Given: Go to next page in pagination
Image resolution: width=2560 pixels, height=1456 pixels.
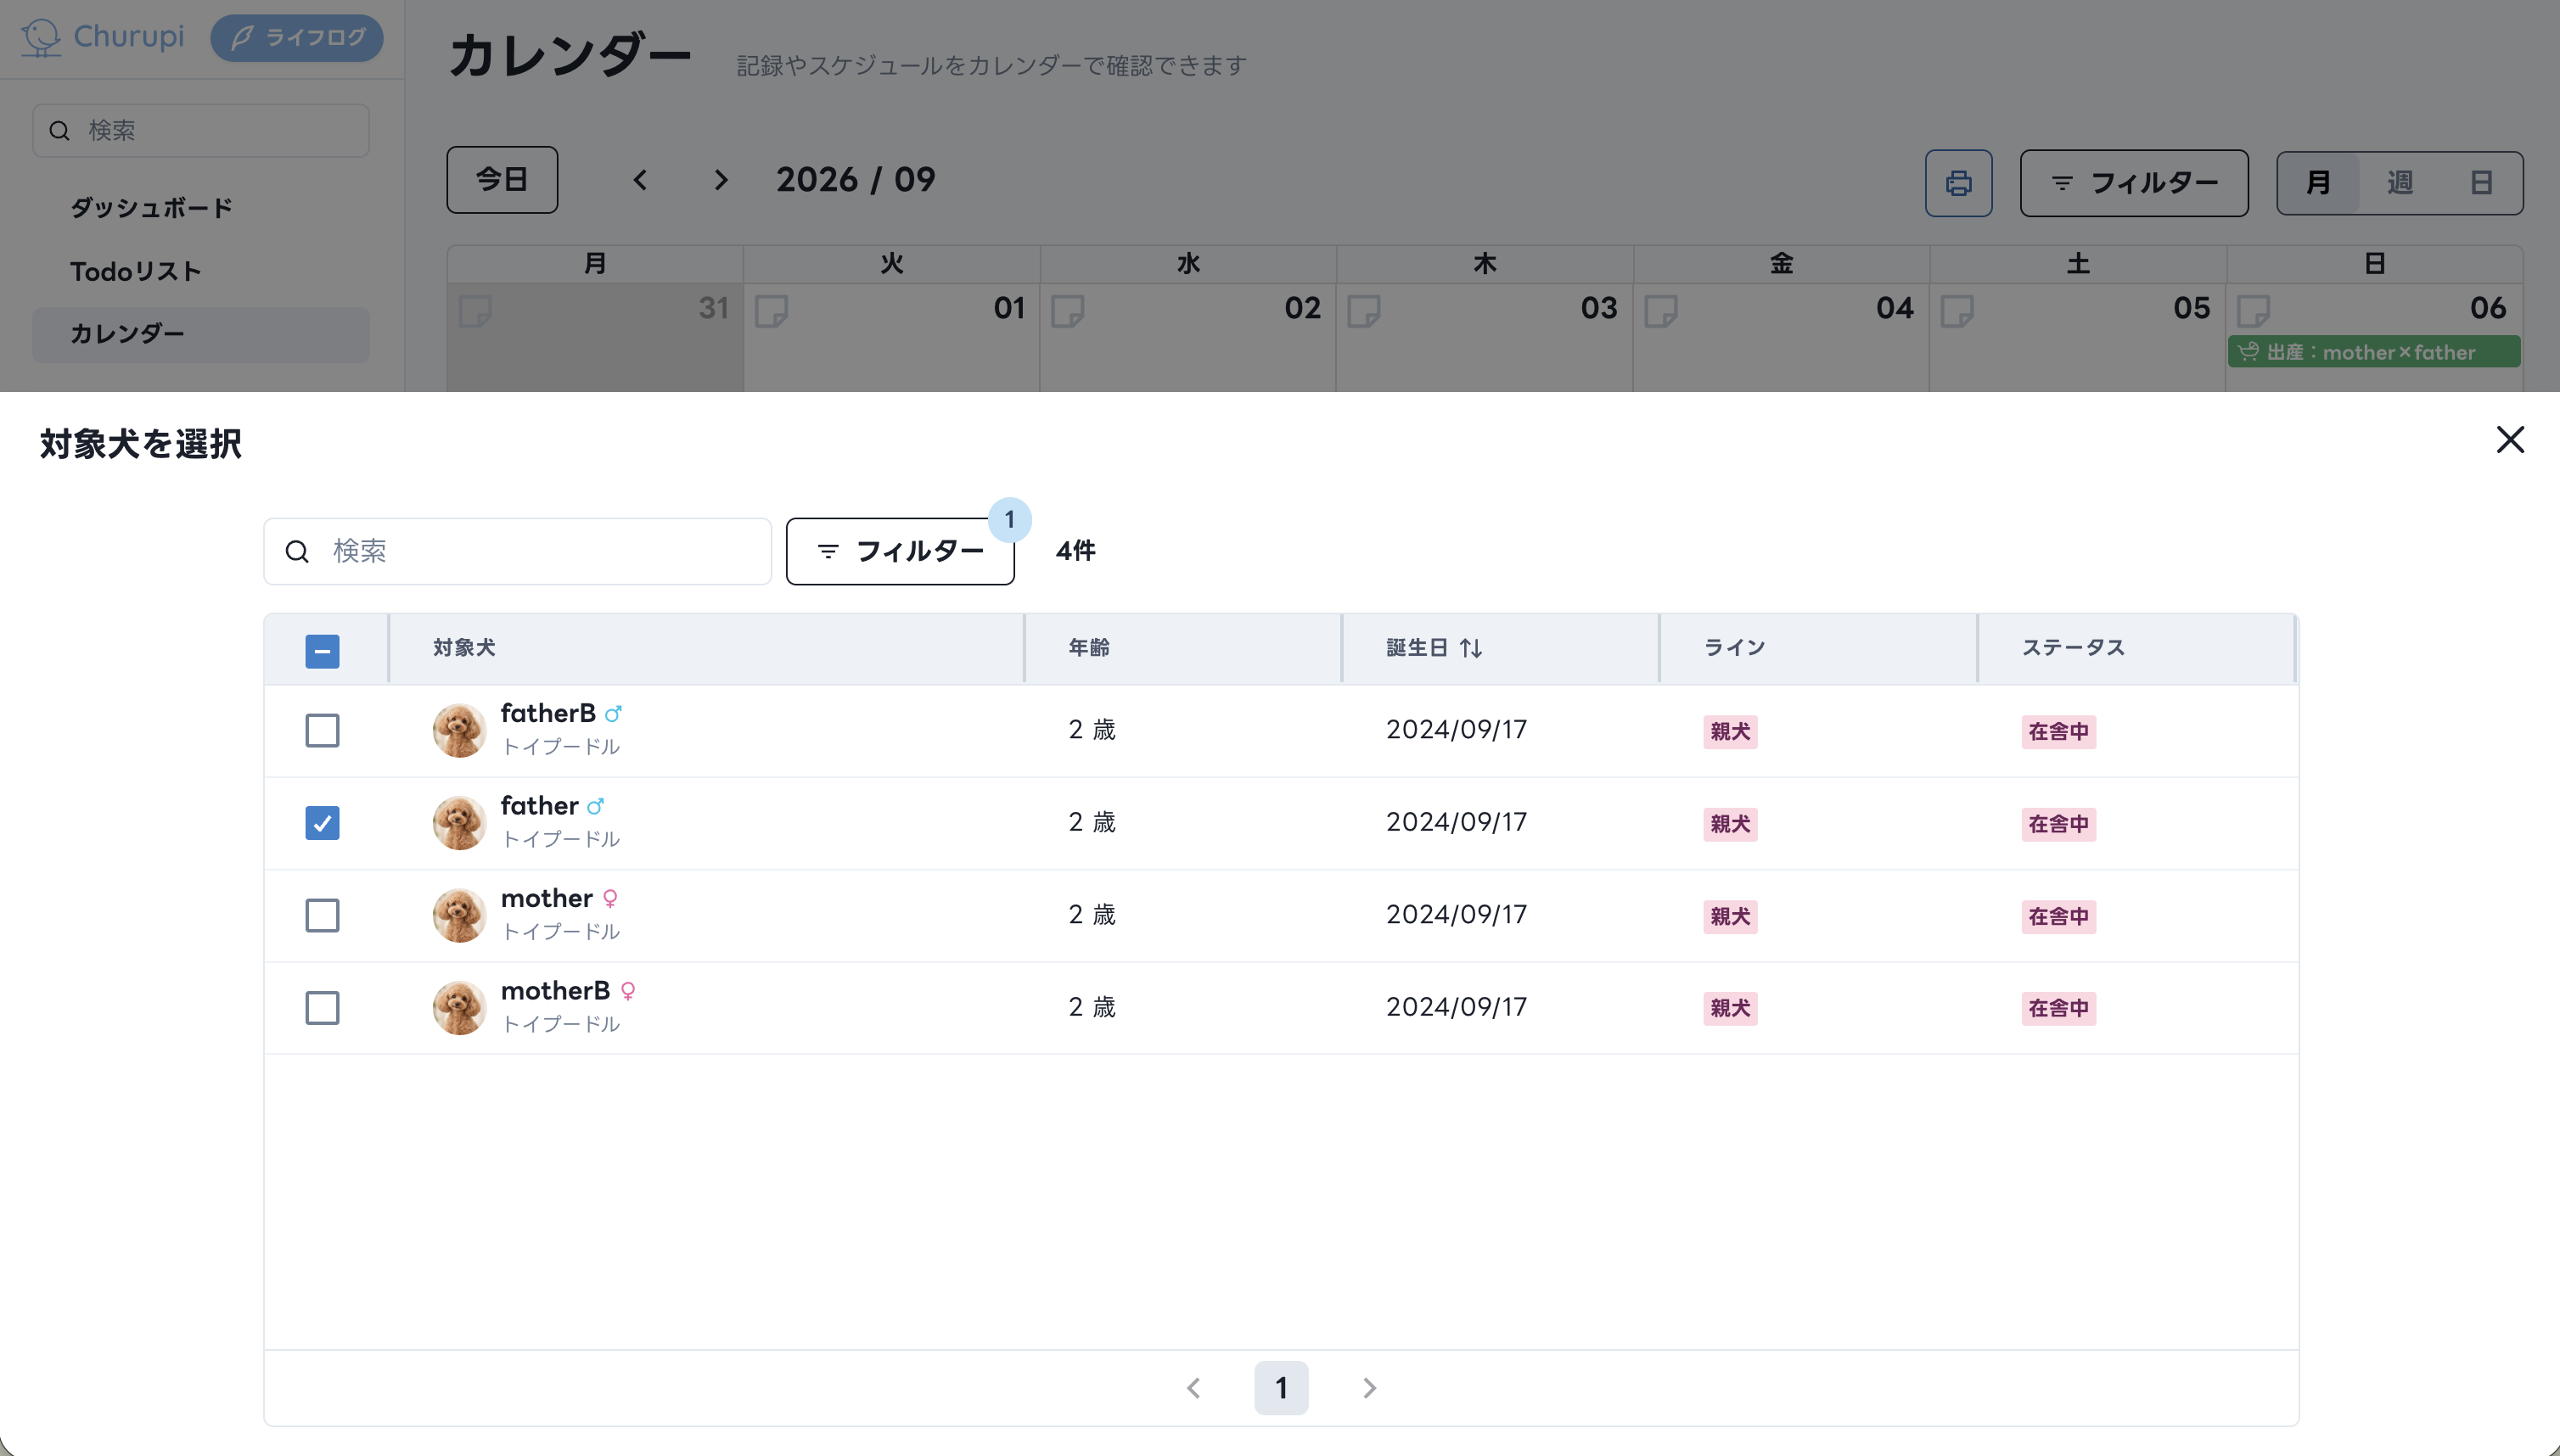Looking at the screenshot, I should click(1369, 1388).
